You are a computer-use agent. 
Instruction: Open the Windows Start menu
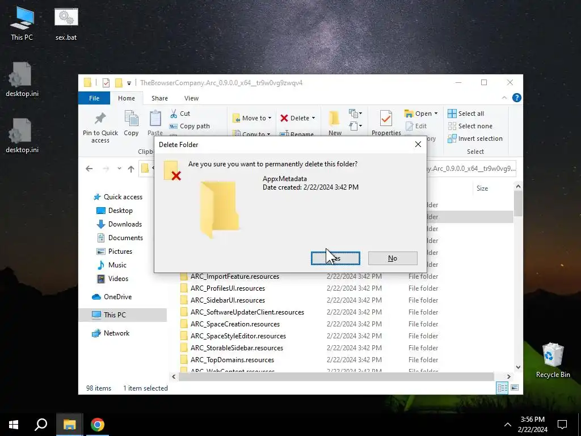[x=14, y=425]
